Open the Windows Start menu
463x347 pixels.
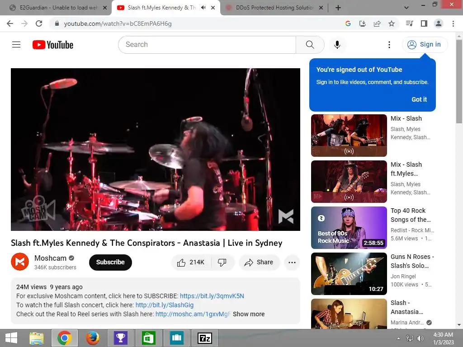click(11, 338)
